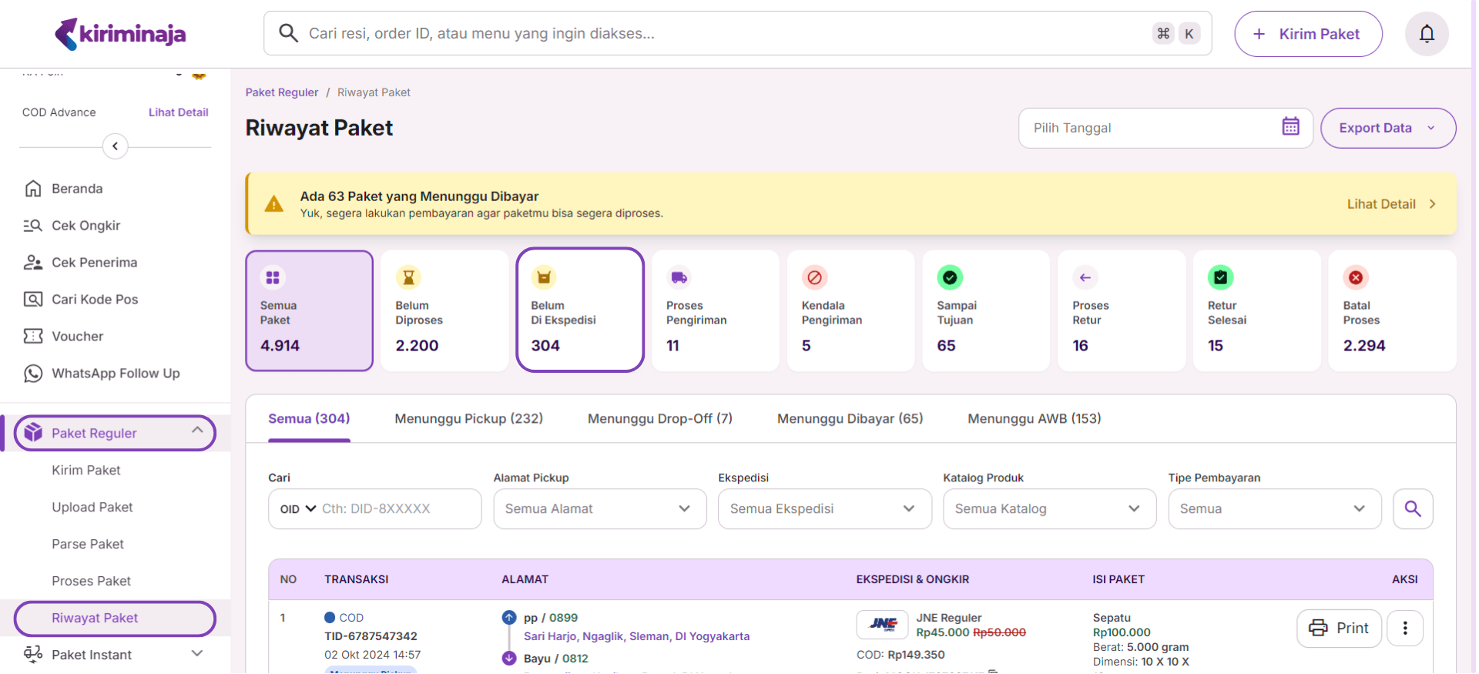The width and height of the screenshot is (1479, 674).
Task: Click the magnifier search filter button
Action: point(1412,508)
